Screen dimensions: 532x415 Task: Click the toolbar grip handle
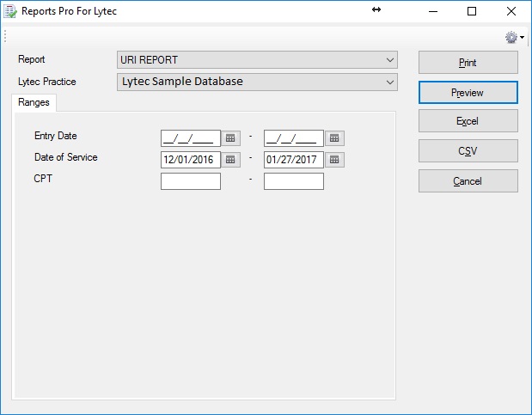(x=5, y=36)
